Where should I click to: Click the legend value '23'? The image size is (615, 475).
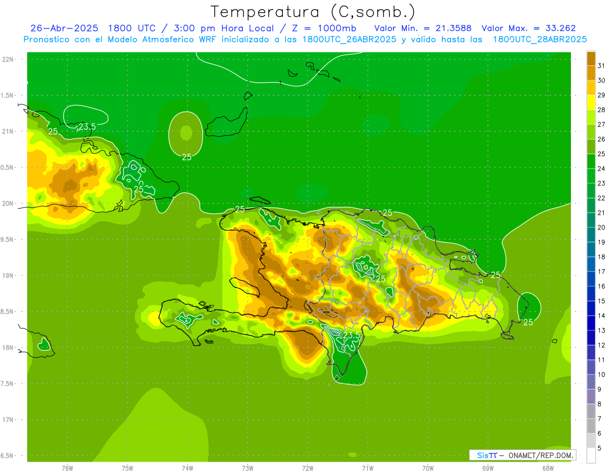[x=601, y=183]
